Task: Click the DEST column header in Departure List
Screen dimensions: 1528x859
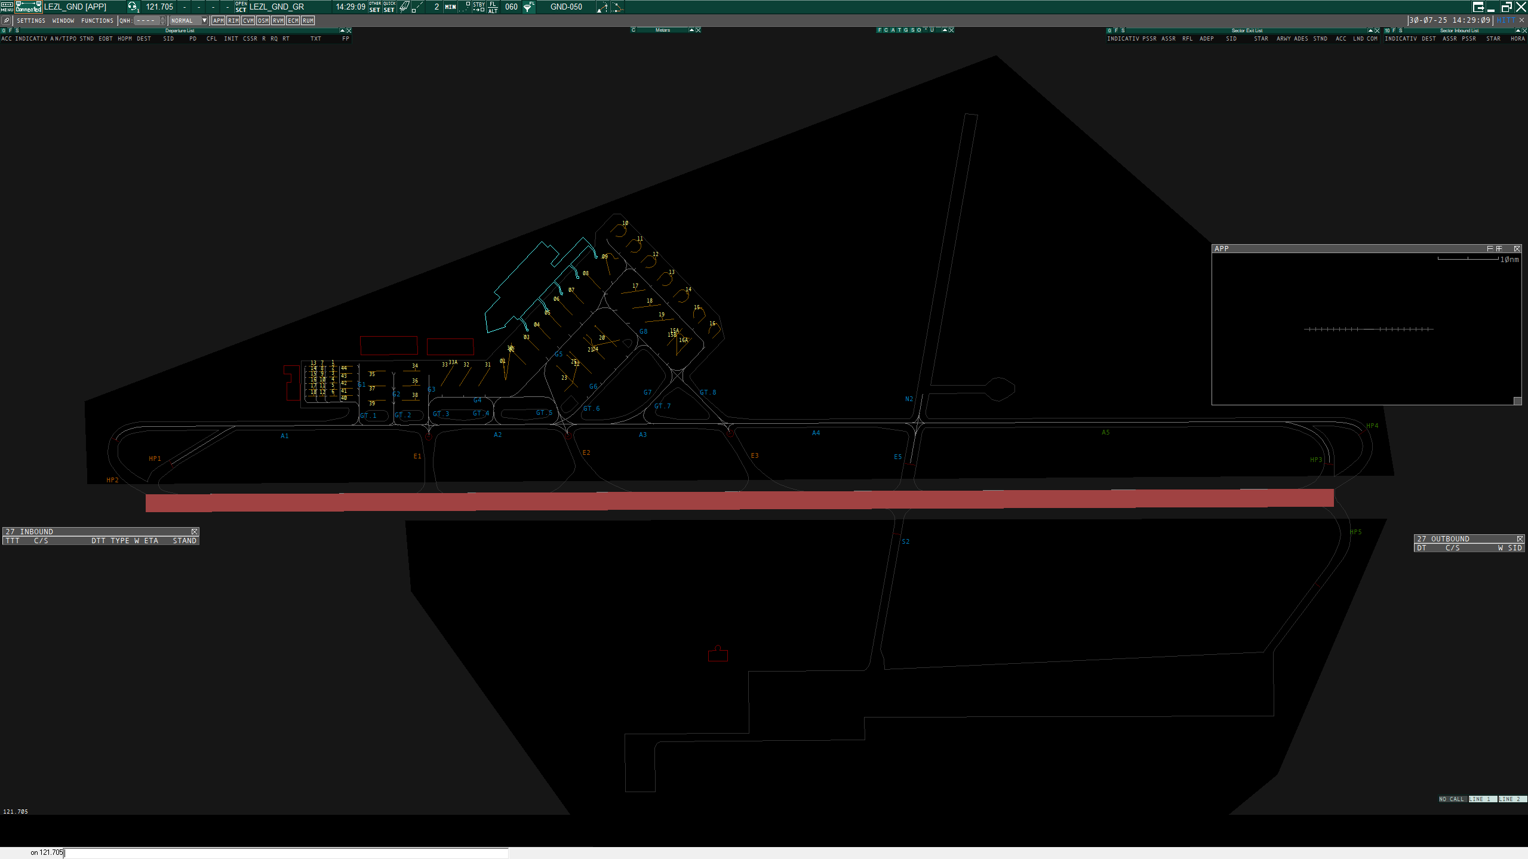Action: [x=144, y=39]
